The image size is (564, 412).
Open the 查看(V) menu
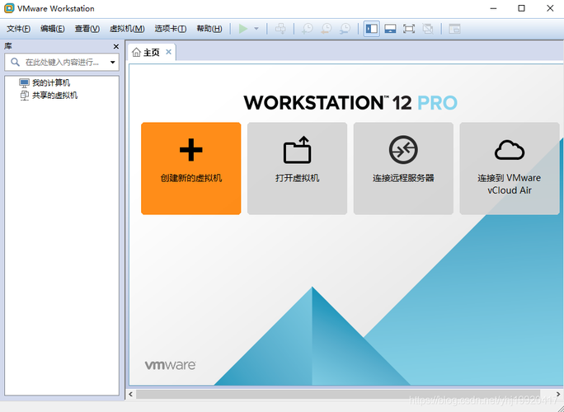[x=87, y=29]
